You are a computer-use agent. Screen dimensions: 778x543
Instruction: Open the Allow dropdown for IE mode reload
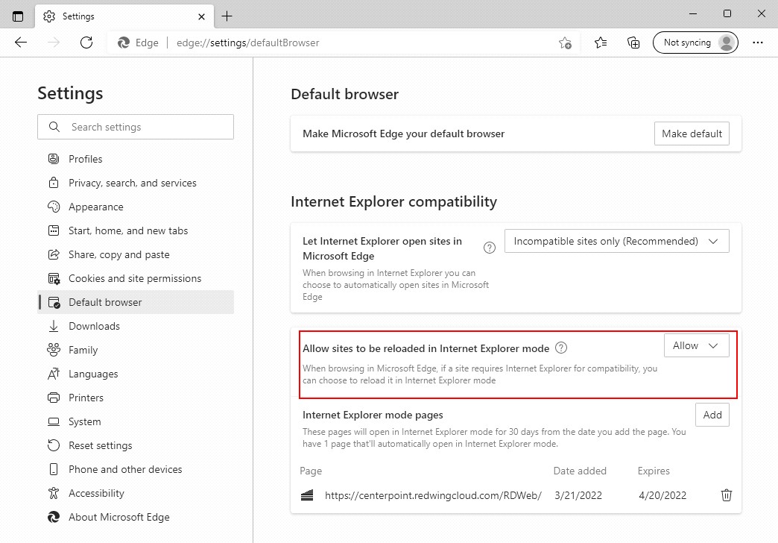tap(697, 345)
